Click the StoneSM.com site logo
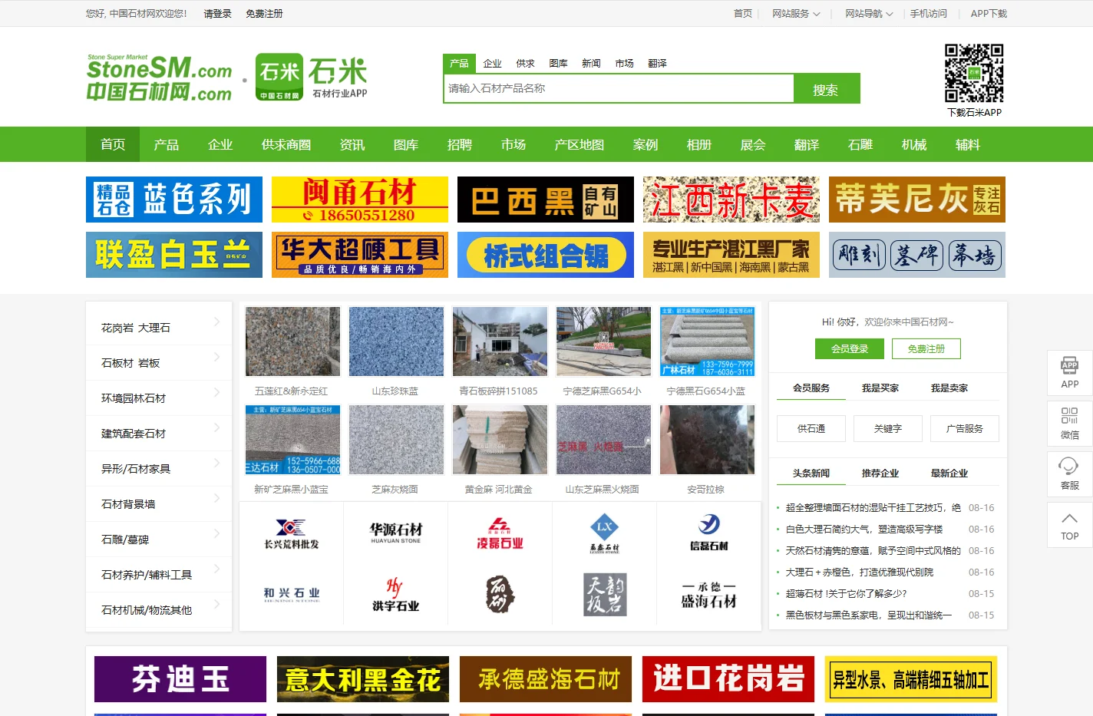 pos(159,78)
